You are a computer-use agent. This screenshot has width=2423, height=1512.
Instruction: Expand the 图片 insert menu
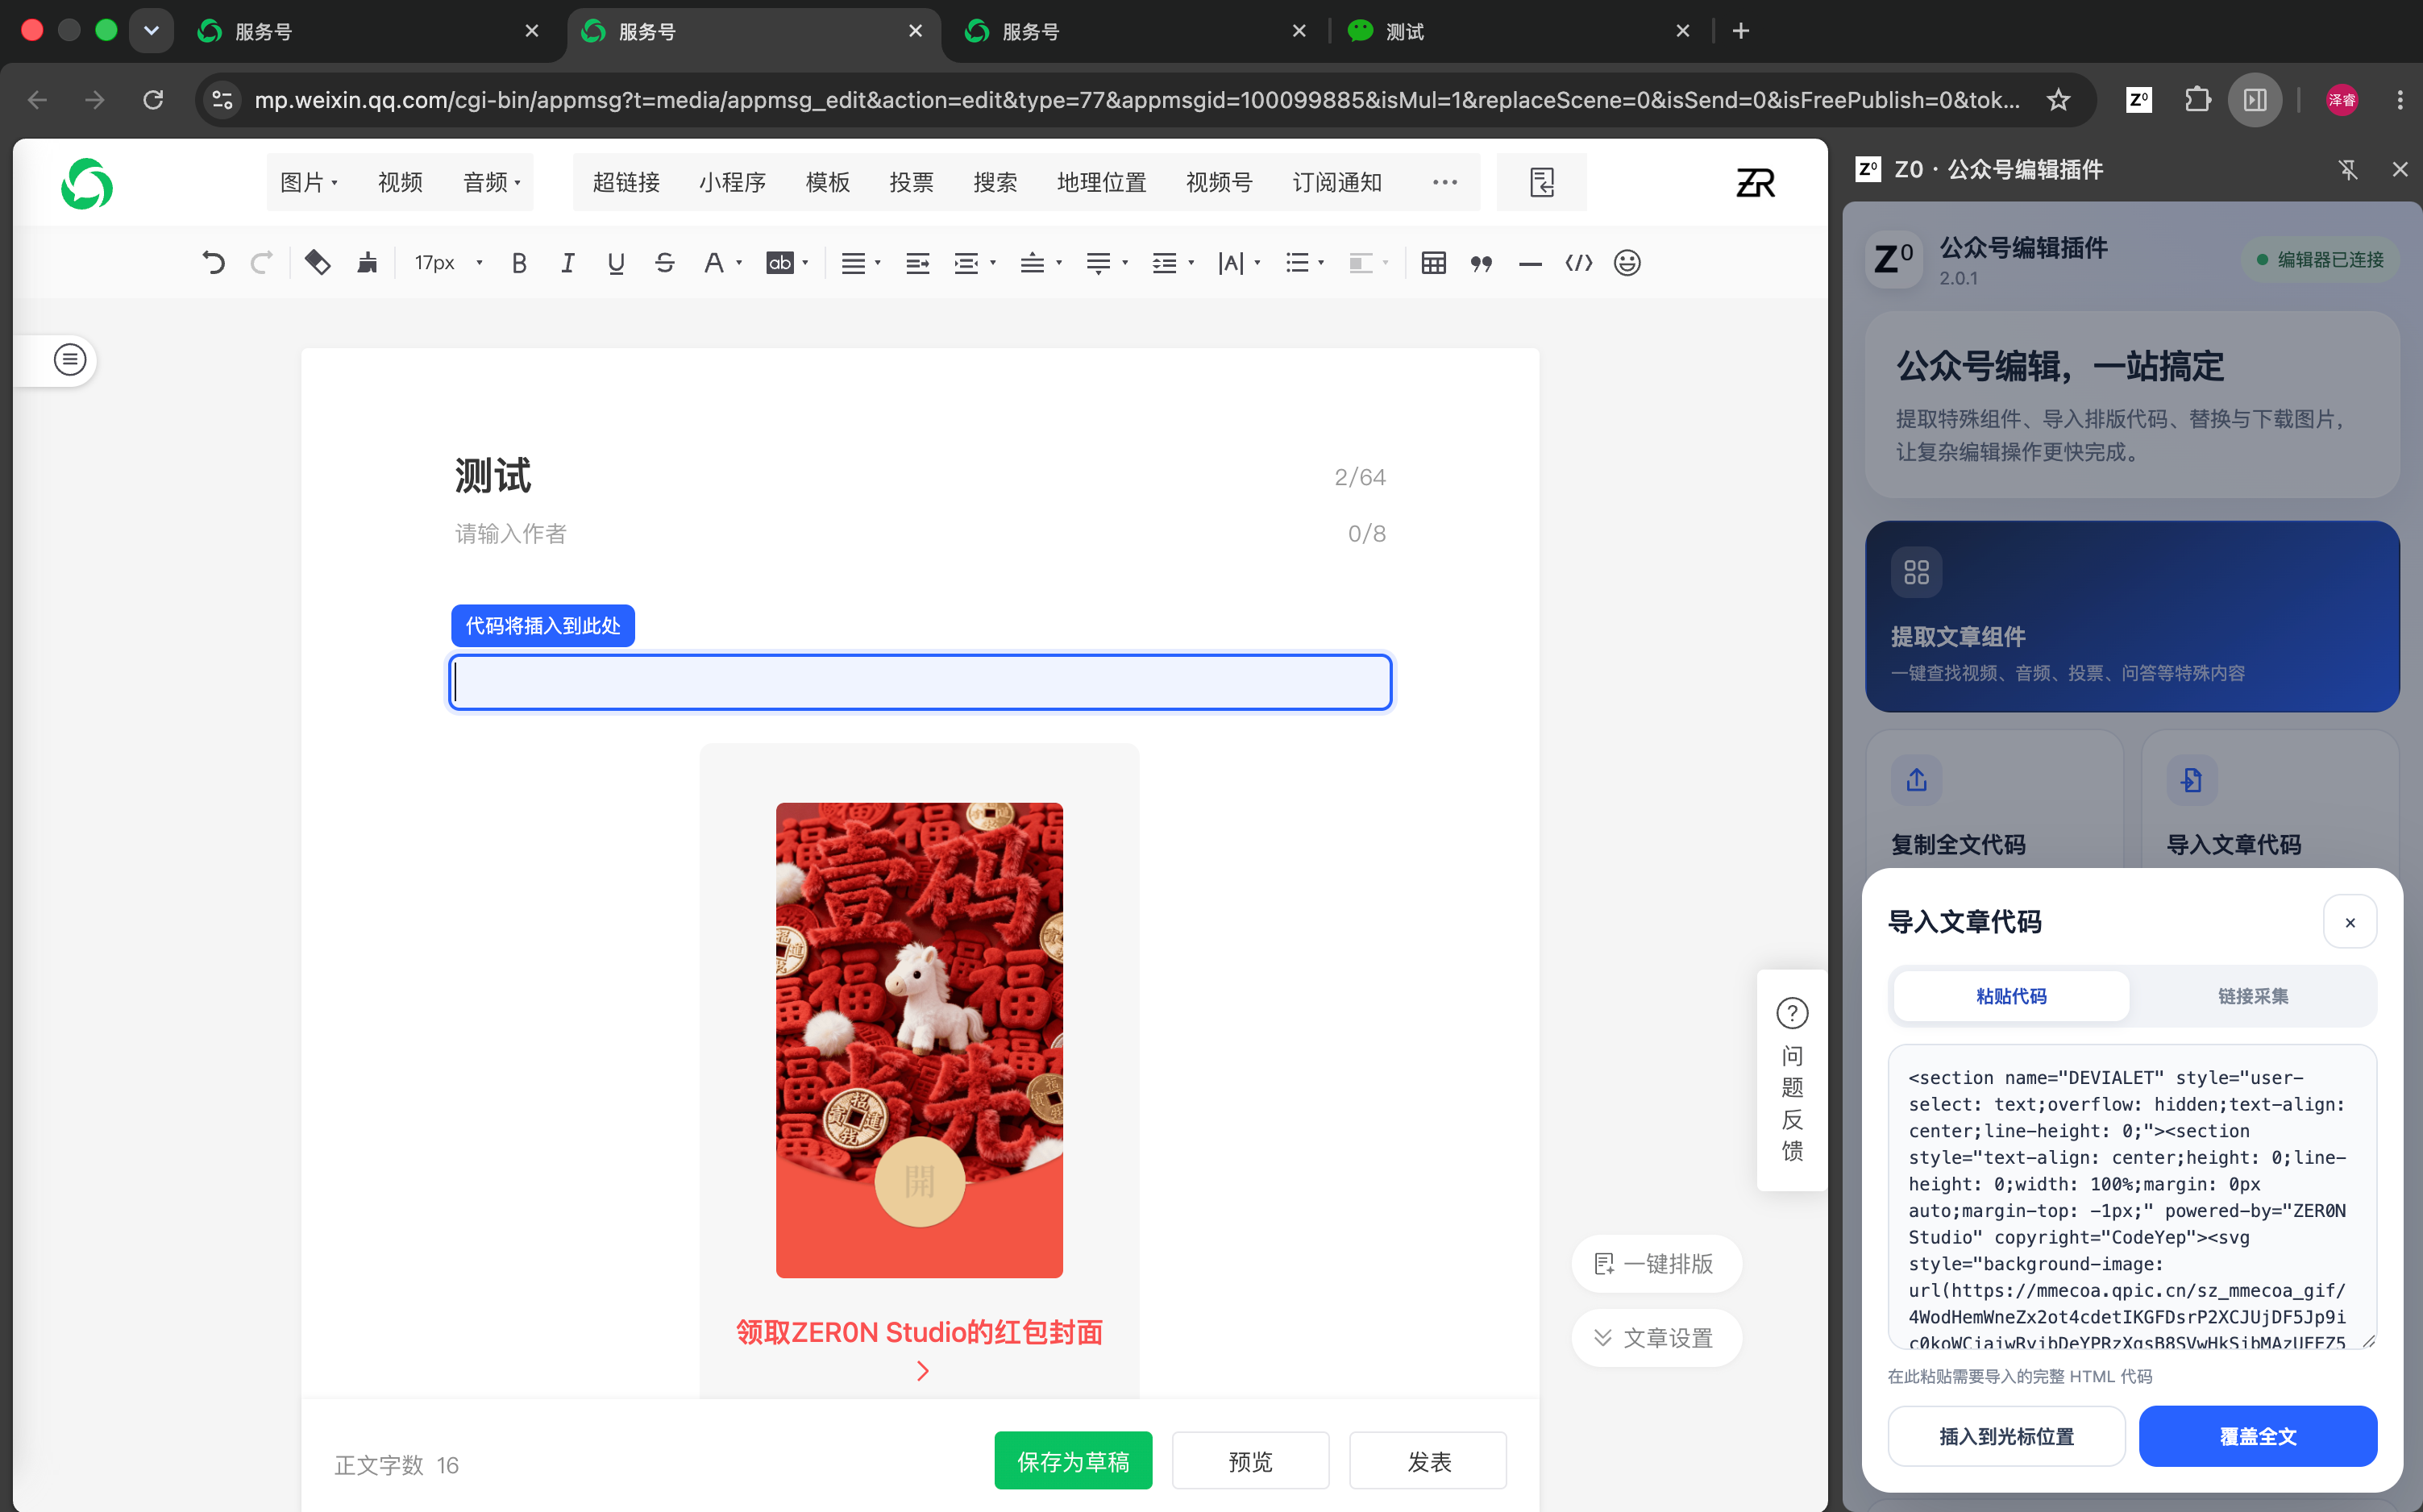pos(309,182)
